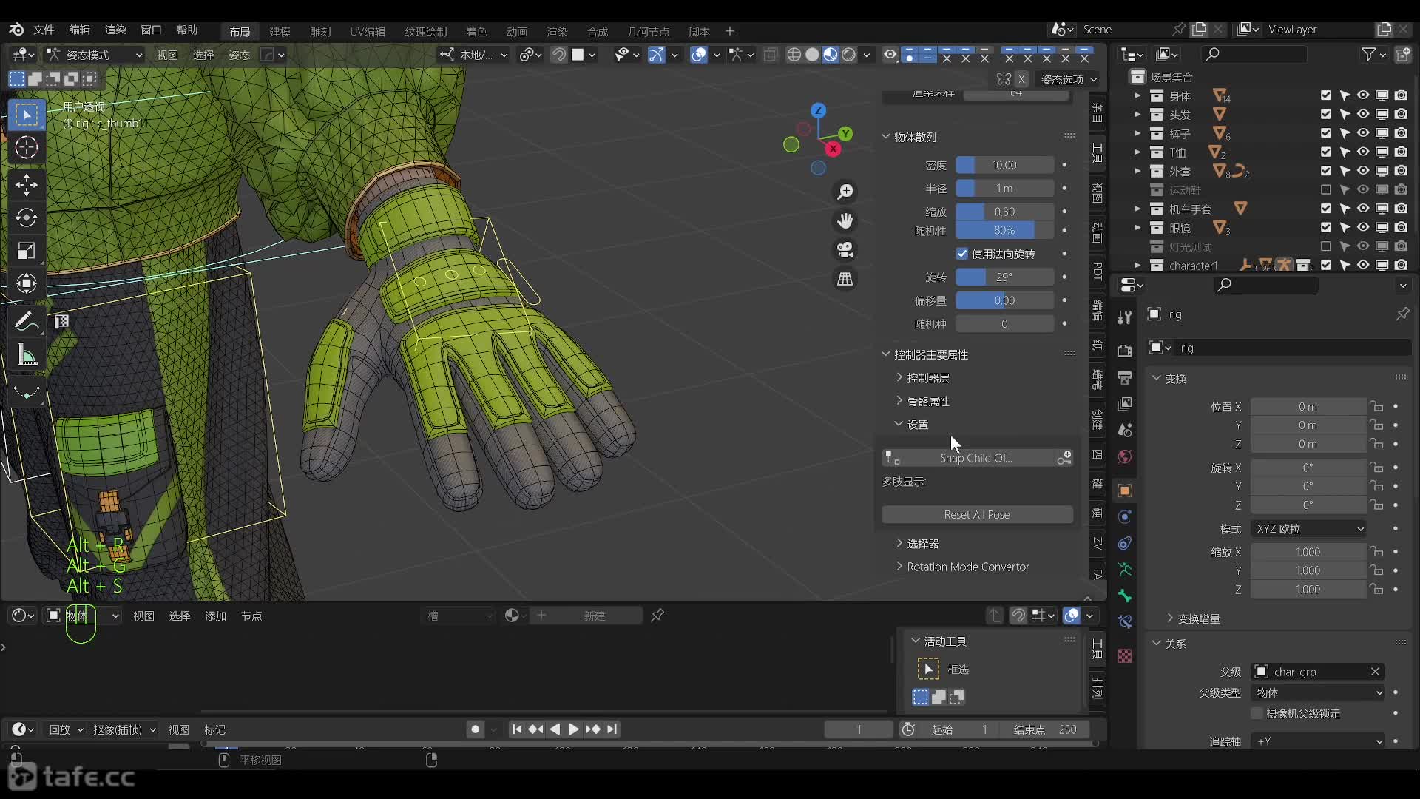Image resolution: width=1420 pixels, height=799 pixels.
Task: Enable the 运动鞋 collection checkbox
Action: pos(1326,190)
